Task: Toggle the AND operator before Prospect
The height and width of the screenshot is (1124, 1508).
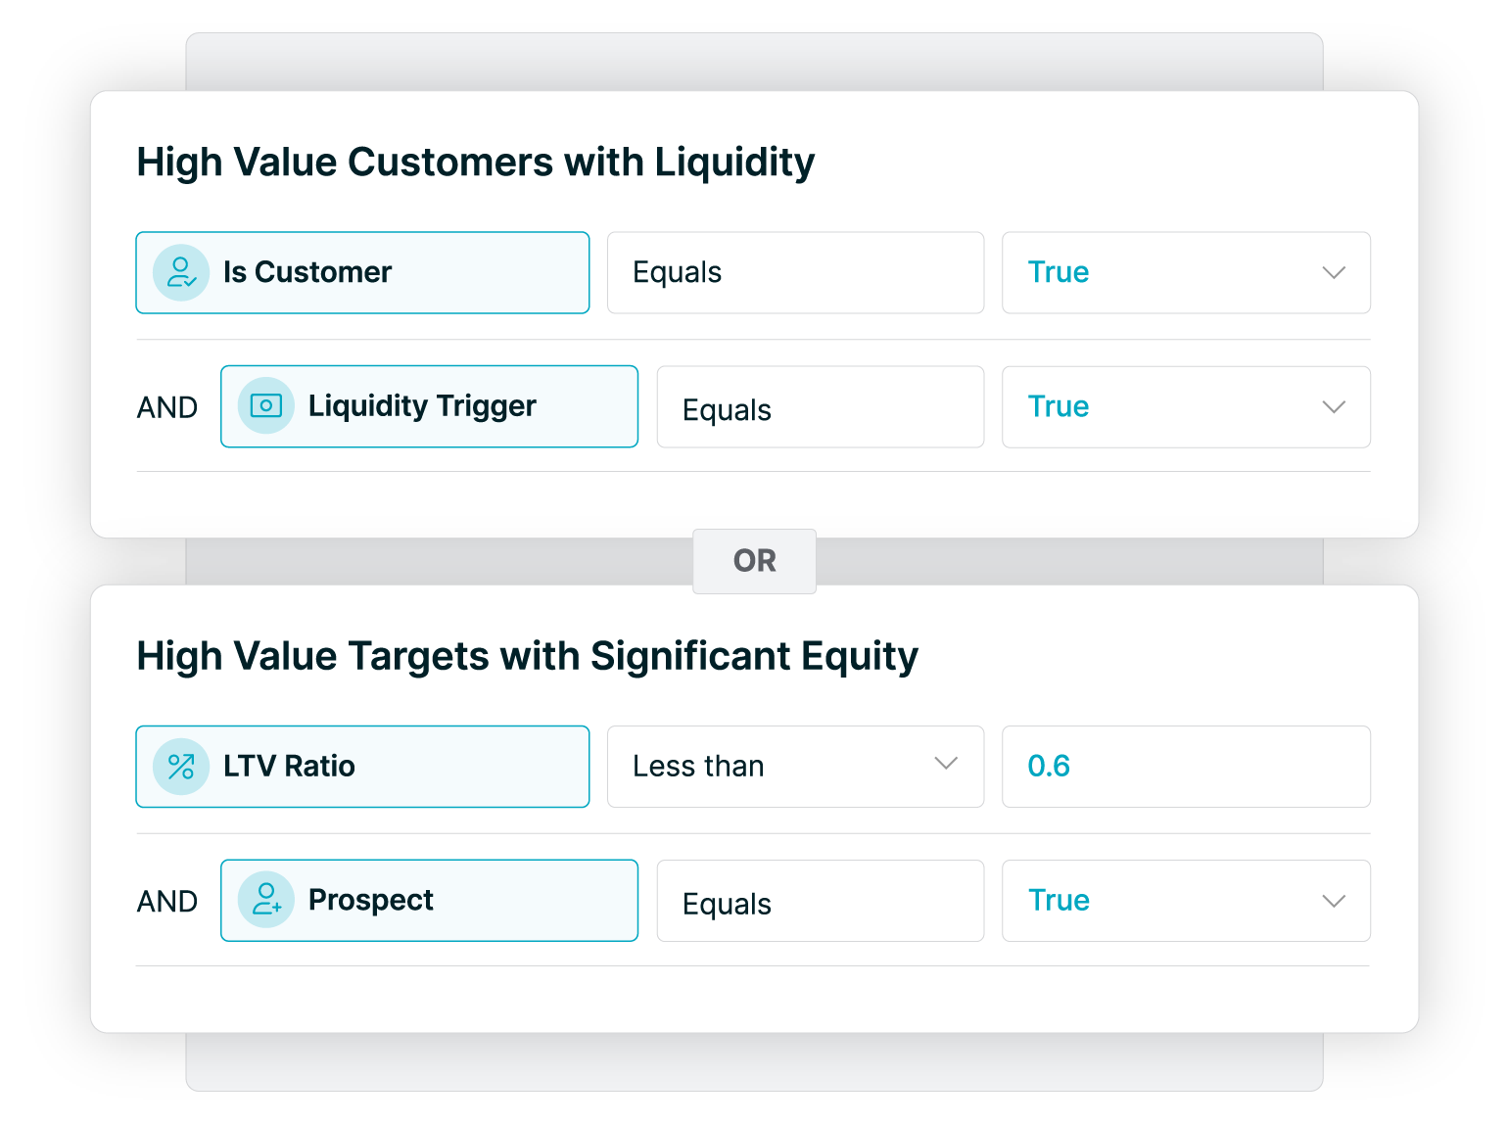Action: [167, 902]
